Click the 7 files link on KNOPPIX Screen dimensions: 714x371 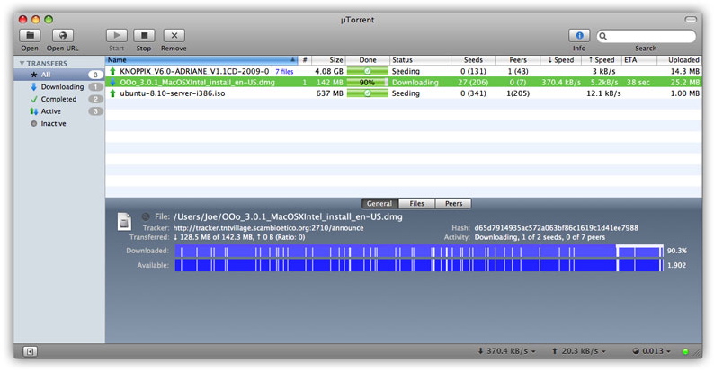(x=284, y=72)
